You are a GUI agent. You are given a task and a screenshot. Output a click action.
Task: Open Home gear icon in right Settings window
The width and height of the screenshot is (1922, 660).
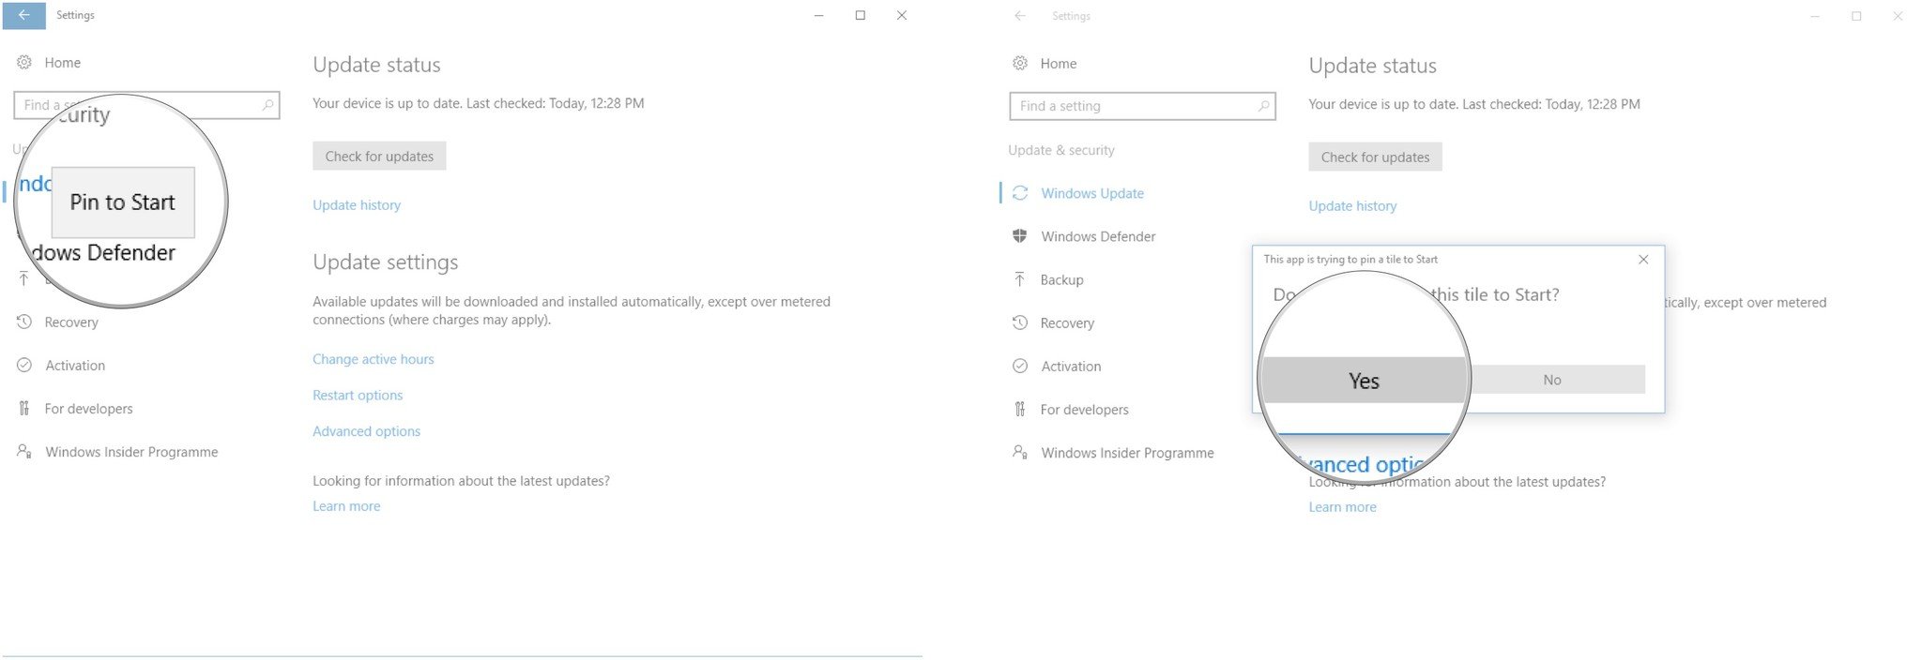pos(1020,64)
